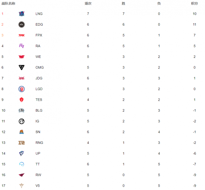Click the LNG team logo
Viewport: 205px width, 190px height.
coord(22,14)
